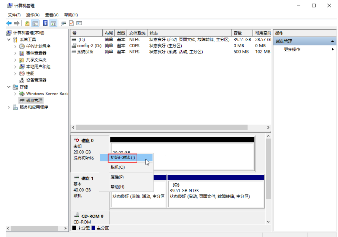Click the 文件系统 column header
This screenshot has width=338, height=237.
pos(137,33)
